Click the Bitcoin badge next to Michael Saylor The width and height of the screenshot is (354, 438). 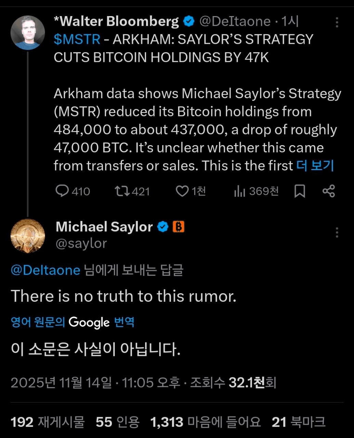pos(179,227)
